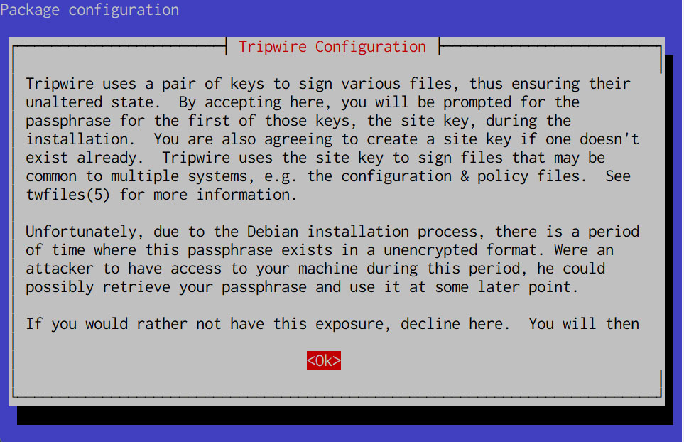Image resolution: width=684 pixels, height=442 pixels.
Task: Click the 'Package configuration' header text
Action: click(x=89, y=10)
